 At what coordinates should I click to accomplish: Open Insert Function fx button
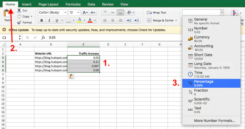tap(43, 37)
